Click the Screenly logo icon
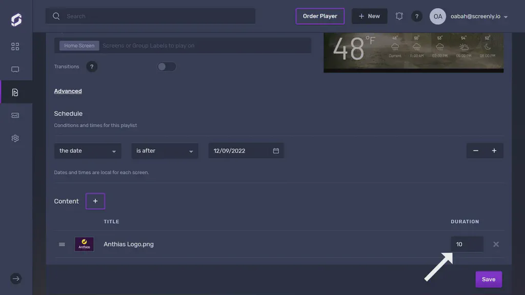Viewport: 525px width, 295px height. [16, 20]
